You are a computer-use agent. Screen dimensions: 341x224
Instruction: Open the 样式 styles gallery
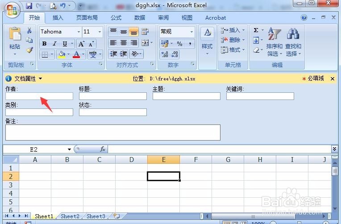(x=207, y=41)
